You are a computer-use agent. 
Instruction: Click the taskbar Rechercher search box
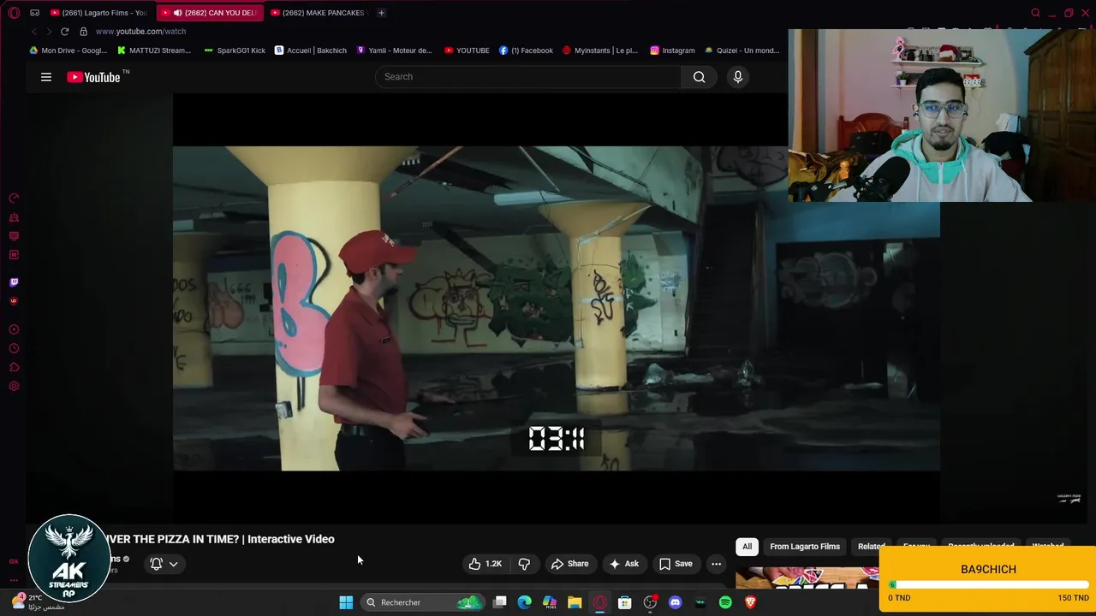point(422,602)
